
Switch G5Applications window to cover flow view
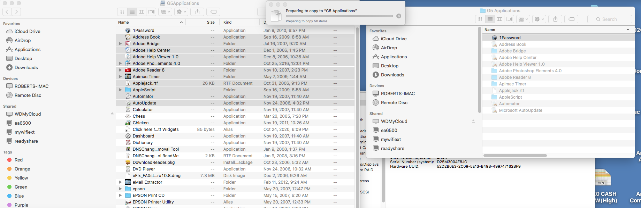pyautogui.click(x=151, y=12)
